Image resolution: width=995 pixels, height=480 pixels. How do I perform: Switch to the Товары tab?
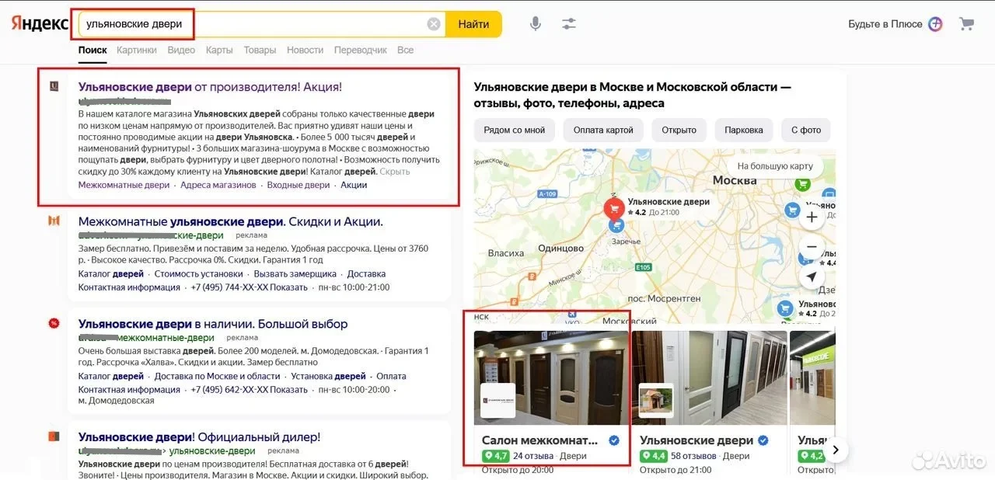(260, 50)
